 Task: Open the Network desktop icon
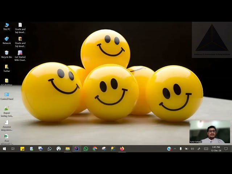7,39
